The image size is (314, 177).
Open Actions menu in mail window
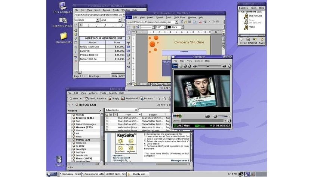click(x=93, y=93)
